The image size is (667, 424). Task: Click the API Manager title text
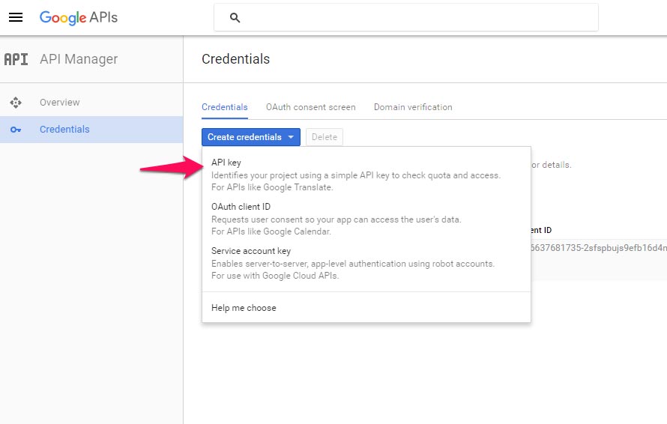(x=79, y=59)
